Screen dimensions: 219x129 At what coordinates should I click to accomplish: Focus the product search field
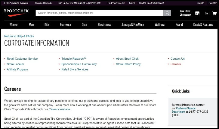[99, 13]
